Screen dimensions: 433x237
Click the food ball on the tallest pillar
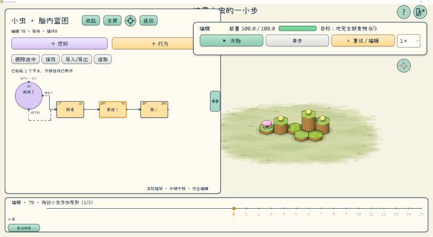(309, 111)
